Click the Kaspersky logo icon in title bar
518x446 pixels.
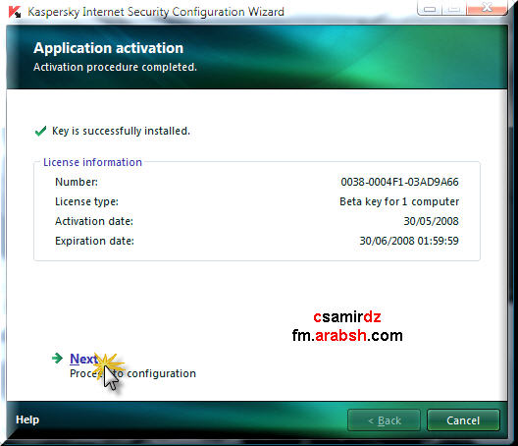coord(15,12)
